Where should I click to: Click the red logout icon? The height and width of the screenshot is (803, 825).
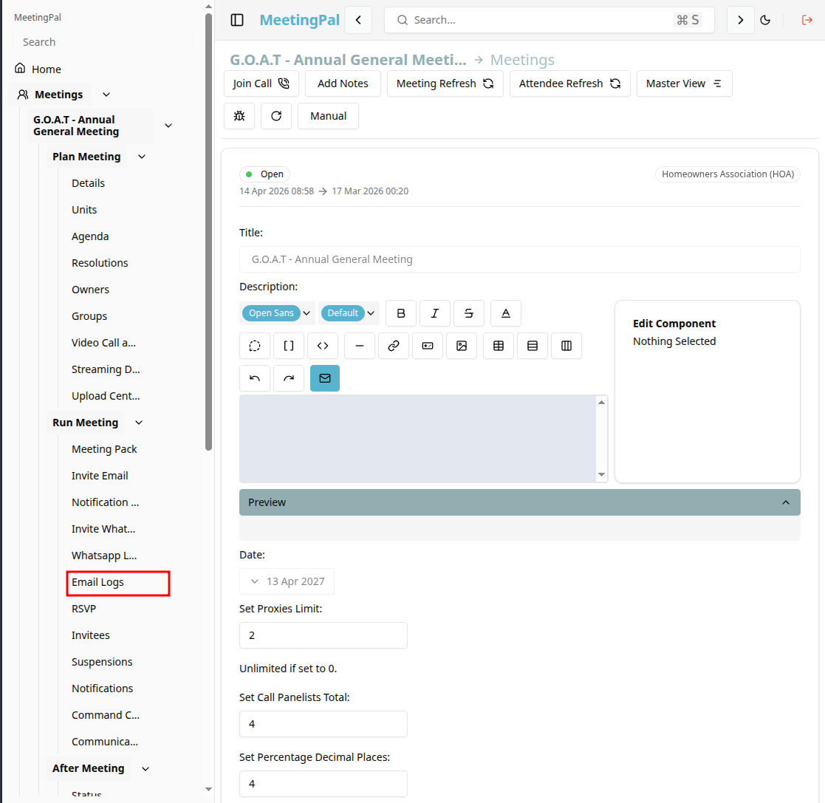coord(807,20)
